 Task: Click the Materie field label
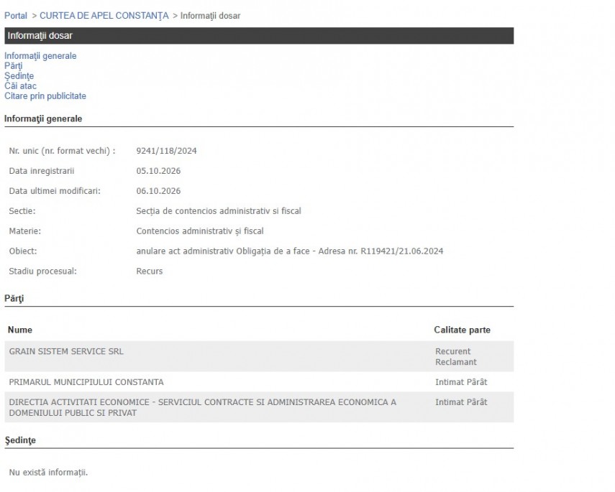pyautogui.click(x=24, y=231)
